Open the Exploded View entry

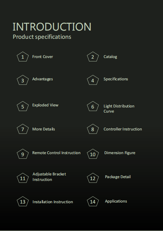(45, 105)
